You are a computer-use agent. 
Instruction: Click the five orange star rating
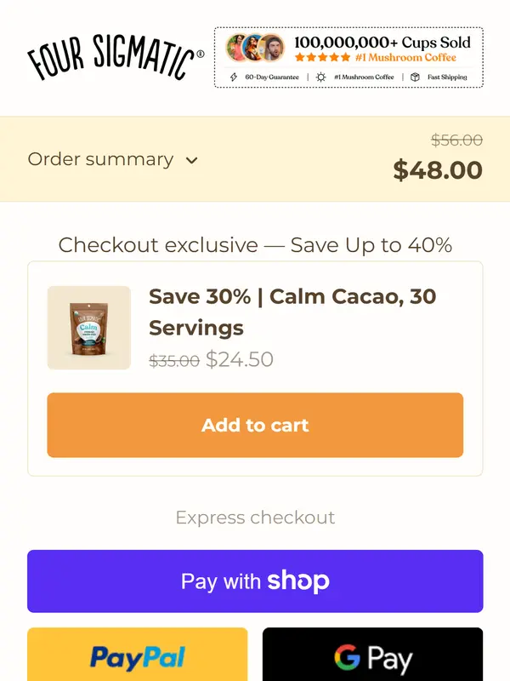322,58
